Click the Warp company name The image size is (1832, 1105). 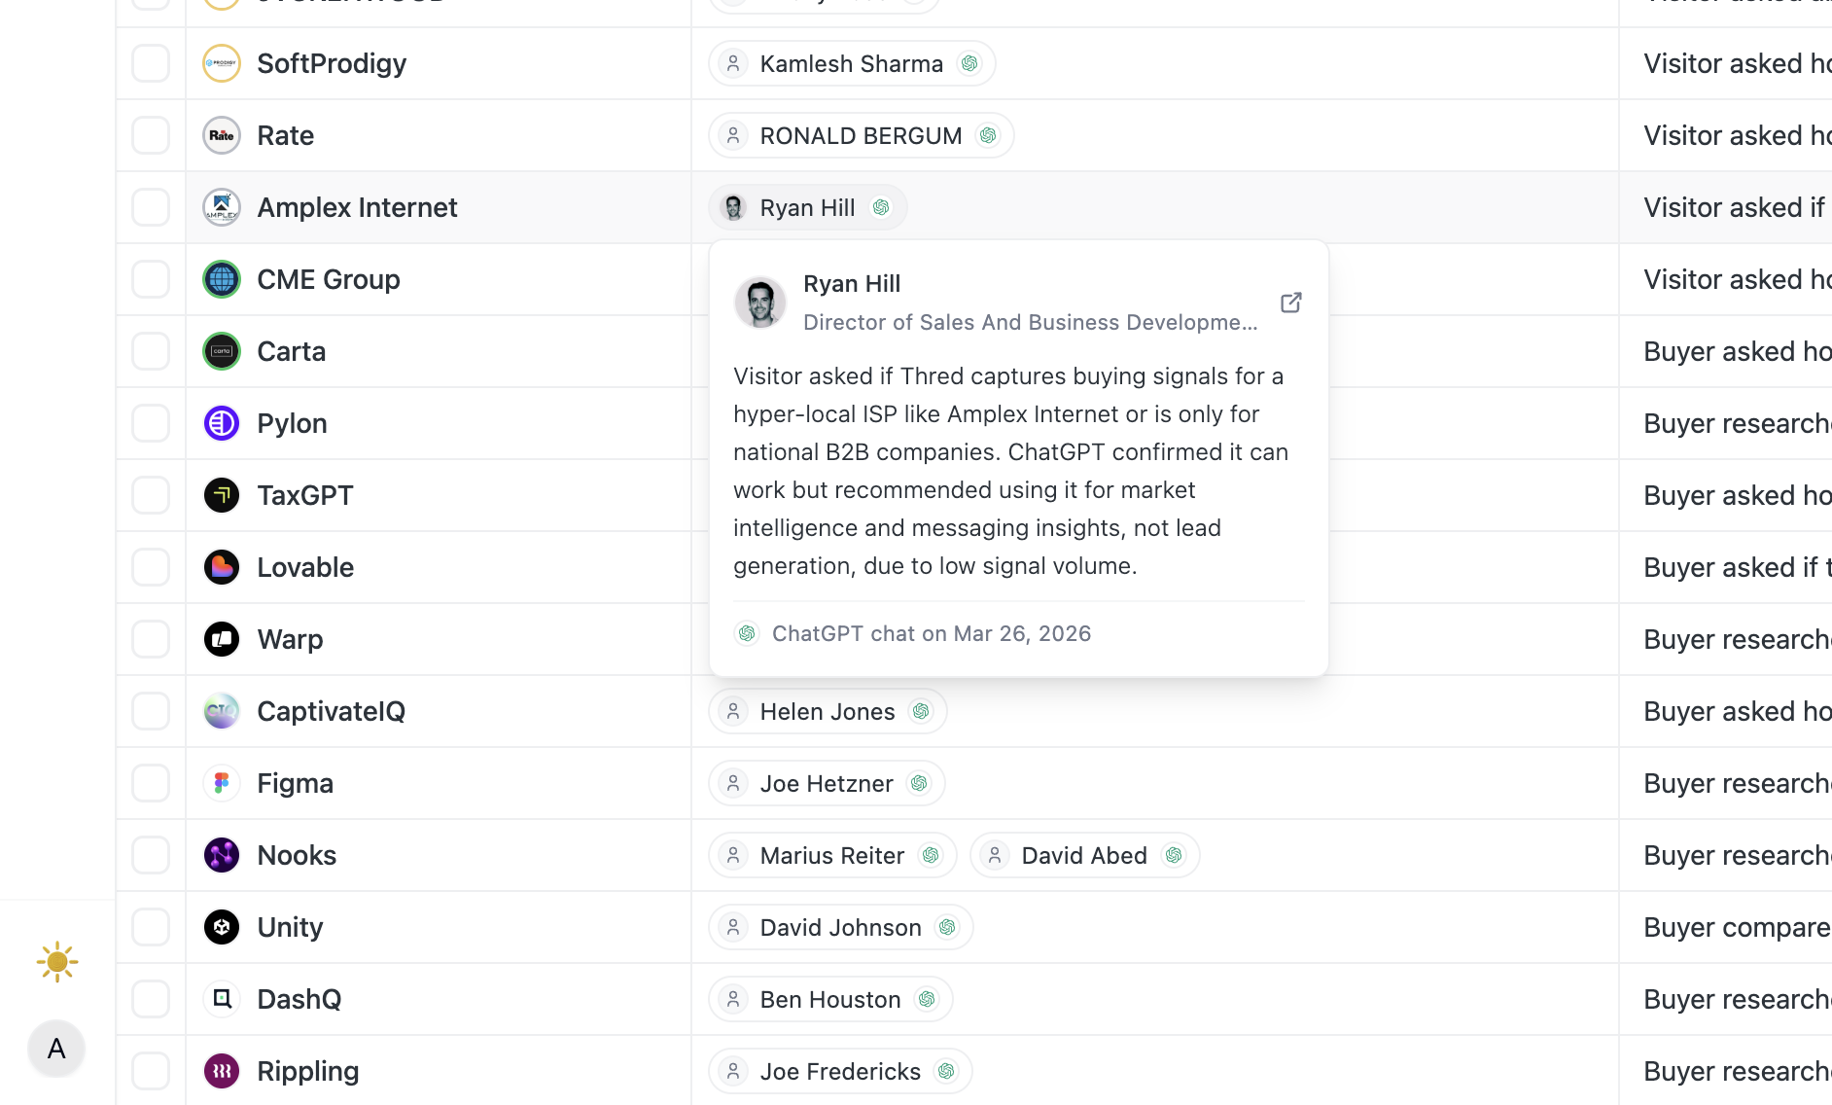pos(290,639)
